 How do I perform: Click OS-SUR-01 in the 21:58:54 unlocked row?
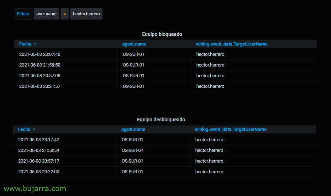click(x=132, y=150)
